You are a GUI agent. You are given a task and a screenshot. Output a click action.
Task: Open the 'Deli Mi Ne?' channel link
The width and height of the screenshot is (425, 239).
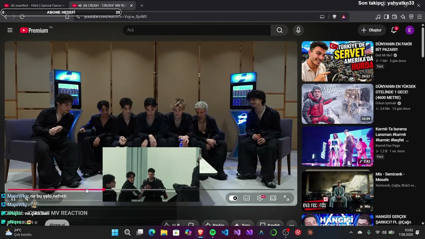(x=384, y=55)
